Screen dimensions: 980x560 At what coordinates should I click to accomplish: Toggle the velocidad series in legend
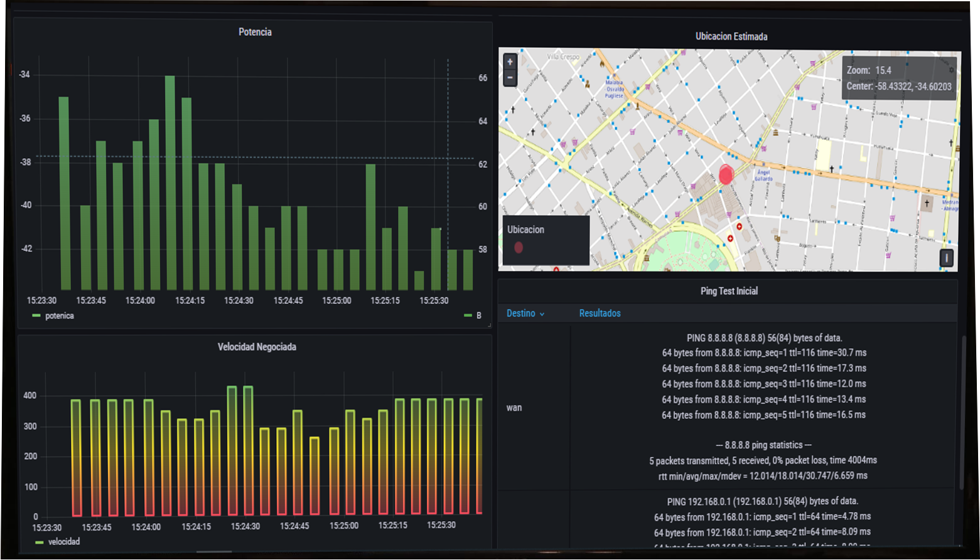[63, 542]
